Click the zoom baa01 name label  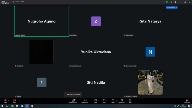click(x=73, y=35)
